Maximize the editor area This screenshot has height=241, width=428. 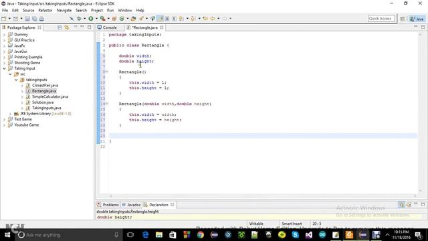pyautogui.click(x=423, y=27)
